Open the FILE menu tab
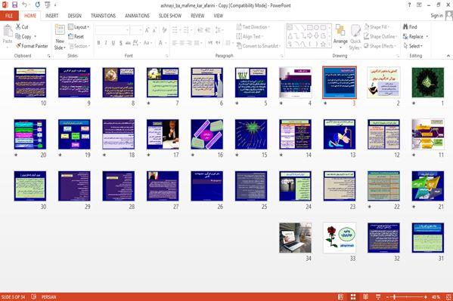Screen dimensions: 453x301 pos(9,16)
